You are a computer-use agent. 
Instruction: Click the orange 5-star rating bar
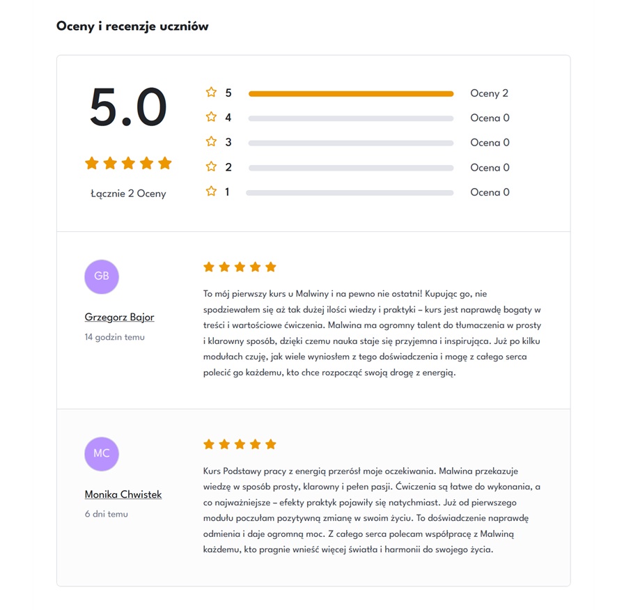click(x=351, y=93)
